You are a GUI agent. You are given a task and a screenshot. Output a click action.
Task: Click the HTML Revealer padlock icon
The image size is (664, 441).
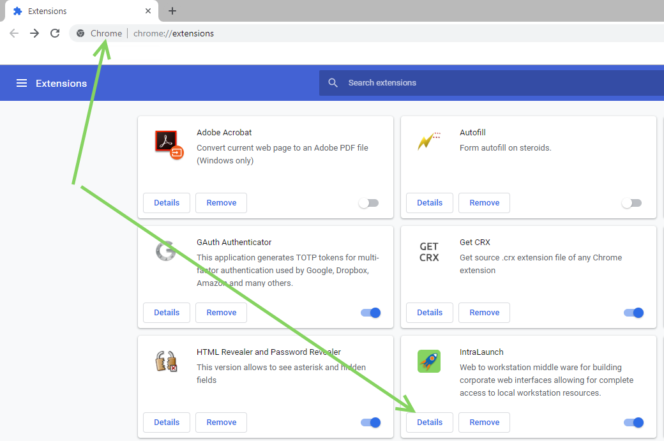click(166, 361)
